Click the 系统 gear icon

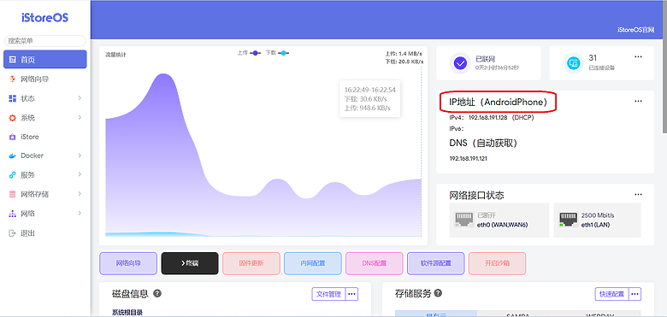click(x=12, y=118)
